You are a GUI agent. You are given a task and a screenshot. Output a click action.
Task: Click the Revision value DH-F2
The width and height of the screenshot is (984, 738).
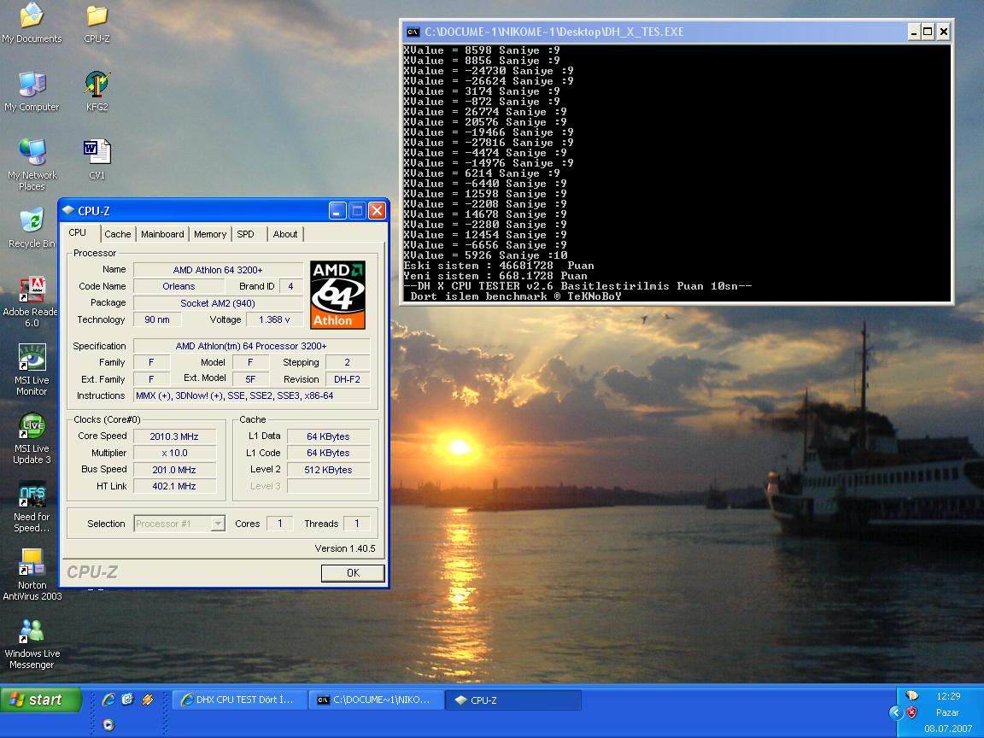[x=347, y=379]
